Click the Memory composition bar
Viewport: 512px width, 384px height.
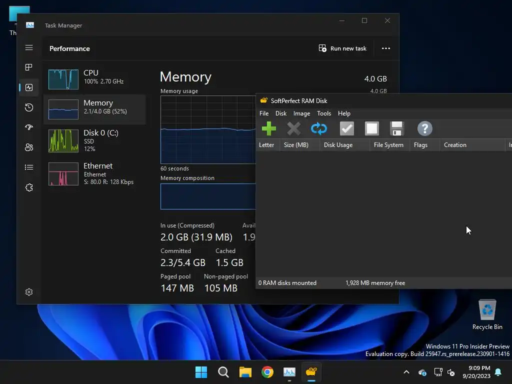(208, 196)
